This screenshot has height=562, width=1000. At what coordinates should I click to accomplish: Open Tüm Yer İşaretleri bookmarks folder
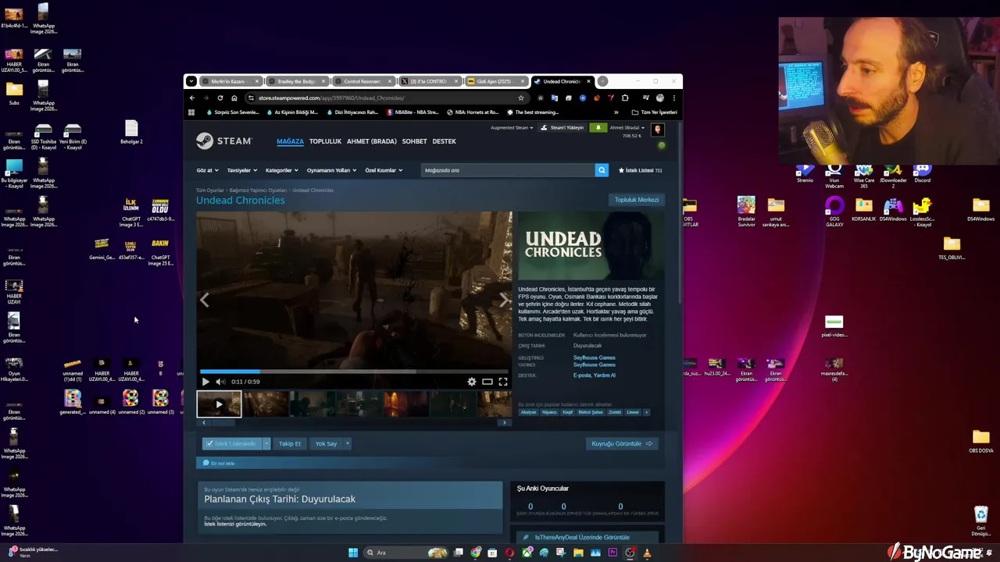(x=654, y=112)
